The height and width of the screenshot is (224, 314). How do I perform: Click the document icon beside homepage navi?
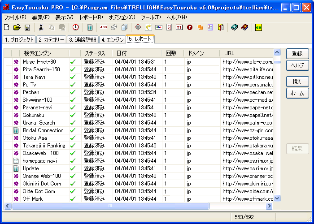[16, 161]
